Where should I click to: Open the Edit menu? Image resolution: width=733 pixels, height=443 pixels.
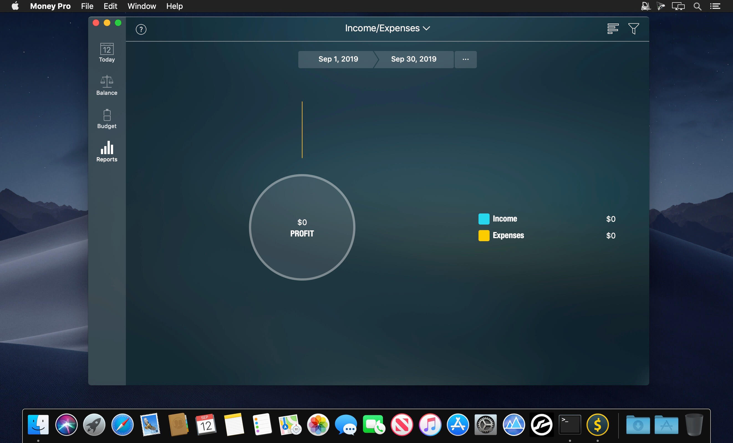(110, 6)
